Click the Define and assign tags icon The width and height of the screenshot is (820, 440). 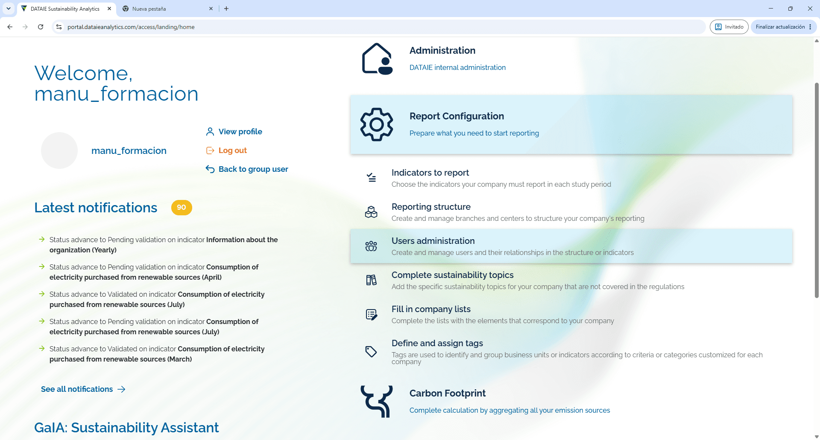(x=371, y=351)
